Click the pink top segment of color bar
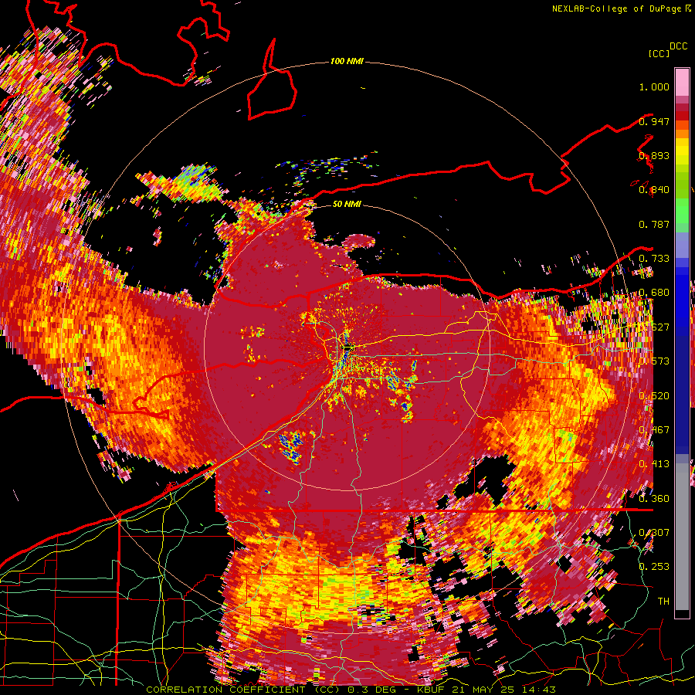This screenshot has height=695, width=695. click(x=682, y=83)
